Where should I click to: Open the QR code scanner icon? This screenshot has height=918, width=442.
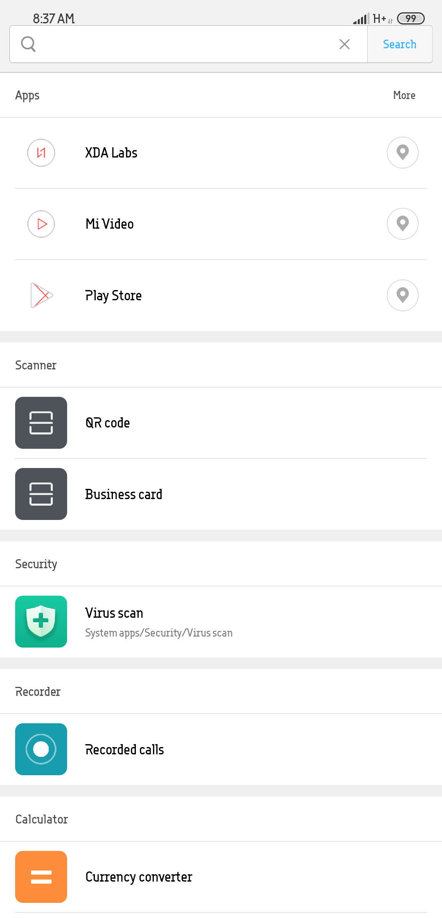pos(41,423)
